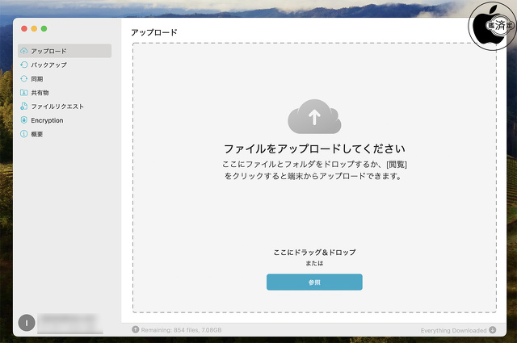Screen dimensions: 517x343
Task: Click the ファイルをアップロードしてください heading
Action: tap(314, 149)
